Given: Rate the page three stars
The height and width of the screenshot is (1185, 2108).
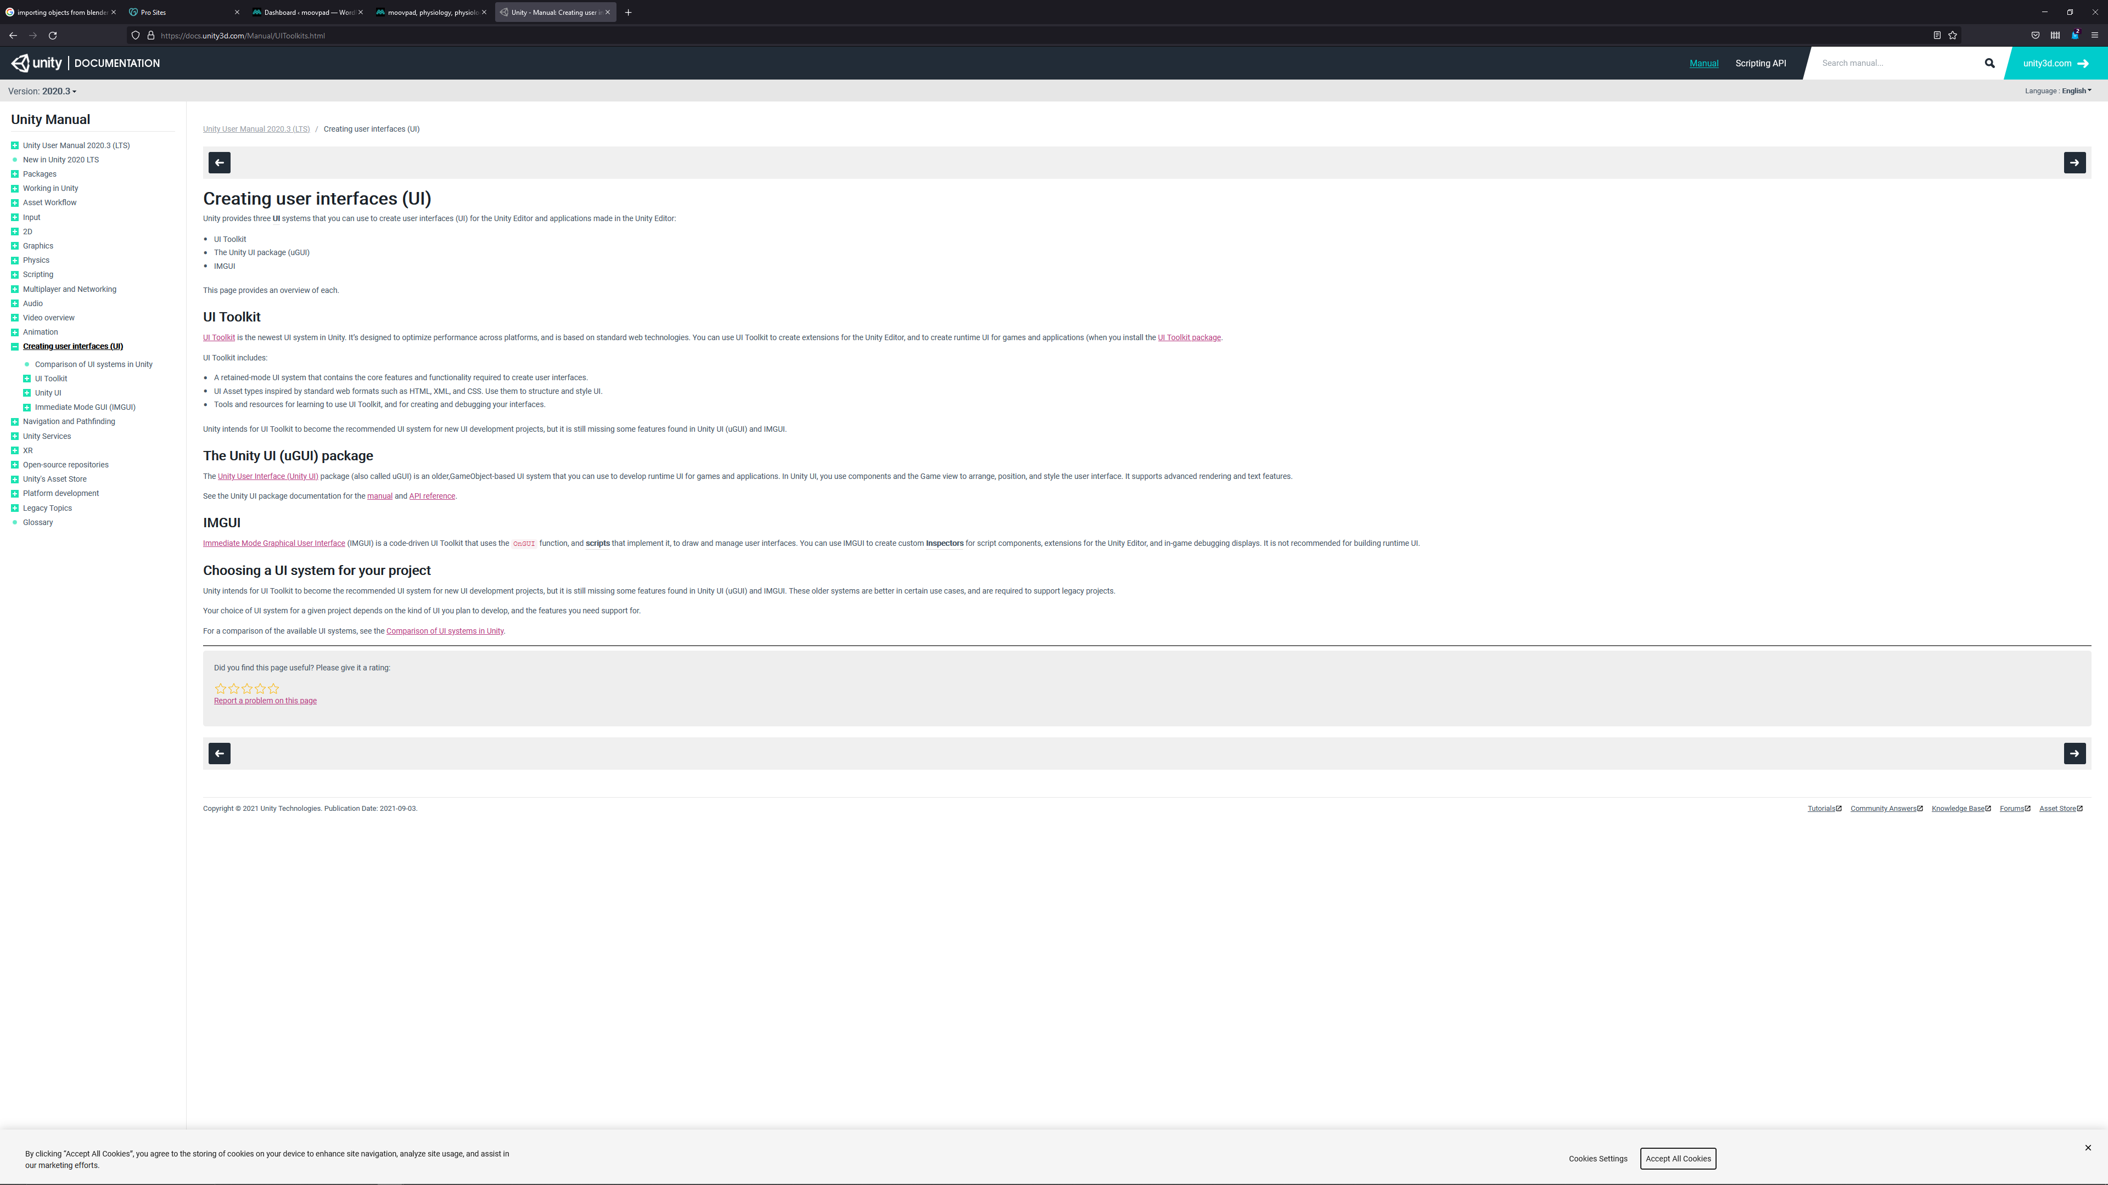Looking at the screenshot, I should tap(247, 689).
